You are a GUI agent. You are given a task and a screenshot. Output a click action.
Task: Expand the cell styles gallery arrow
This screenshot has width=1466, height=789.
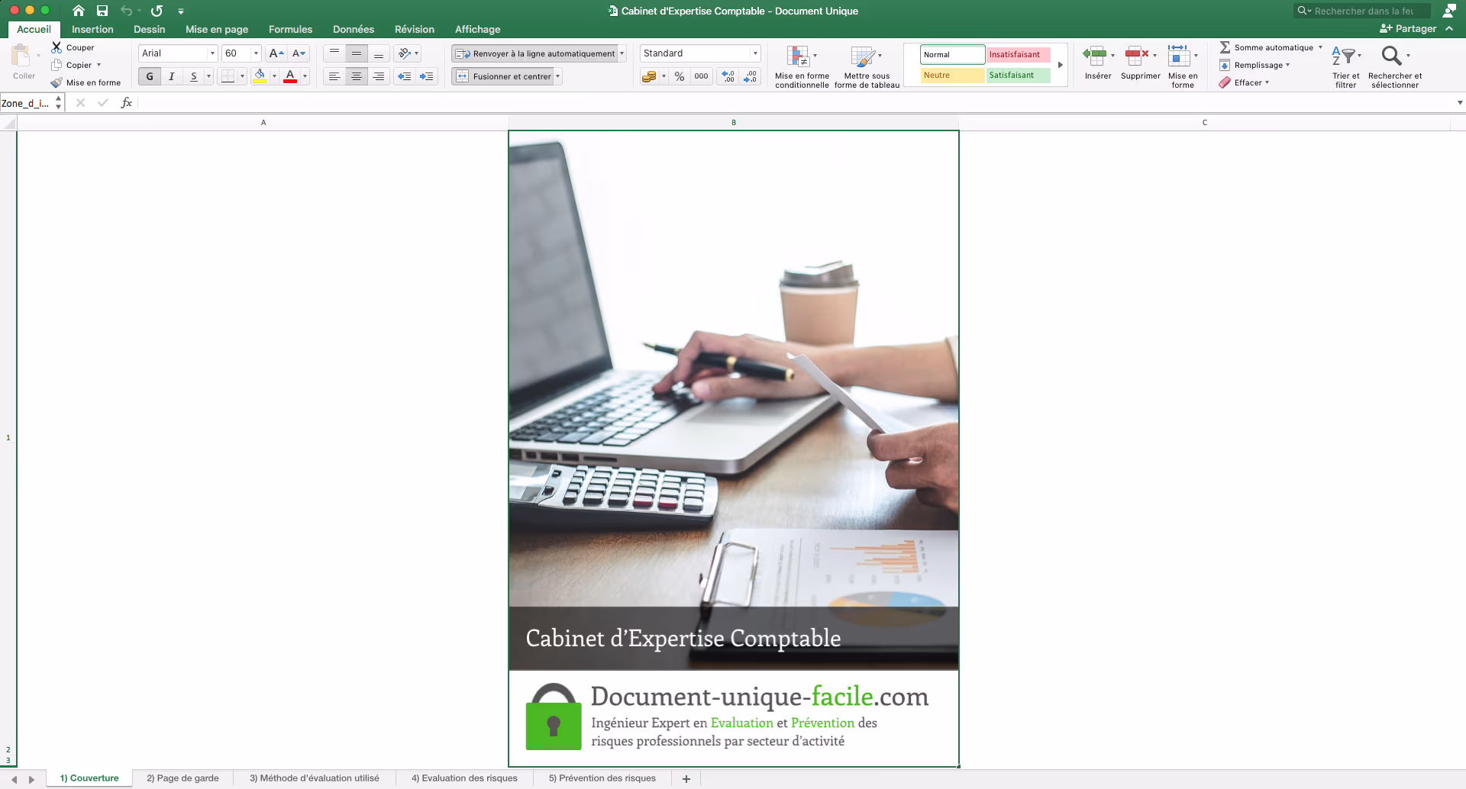pyautogui.click(x=1061, y=65)
